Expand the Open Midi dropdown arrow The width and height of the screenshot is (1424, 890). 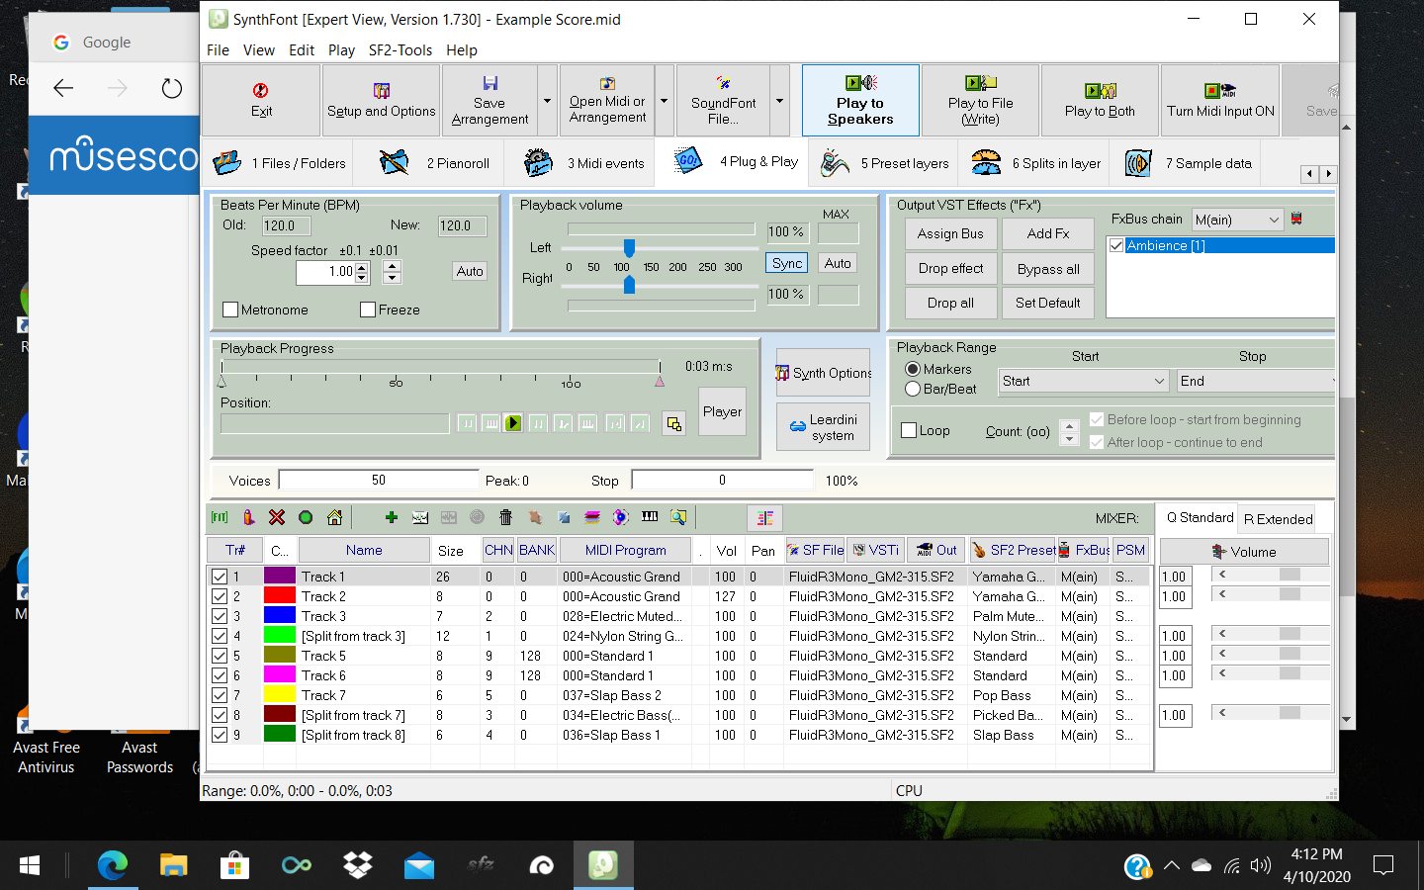point(664,100)
